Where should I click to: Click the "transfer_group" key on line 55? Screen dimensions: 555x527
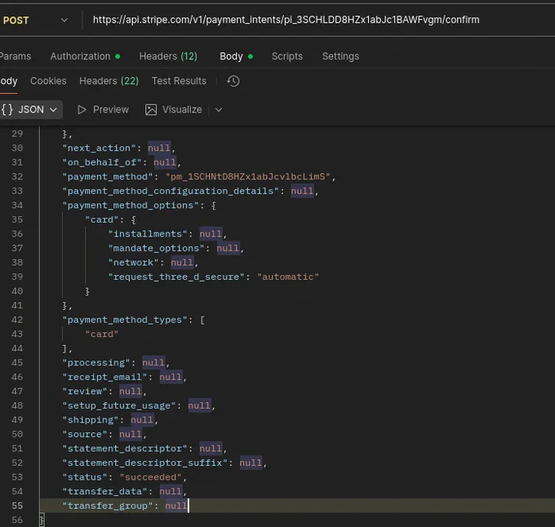click(x=108, y=506)
